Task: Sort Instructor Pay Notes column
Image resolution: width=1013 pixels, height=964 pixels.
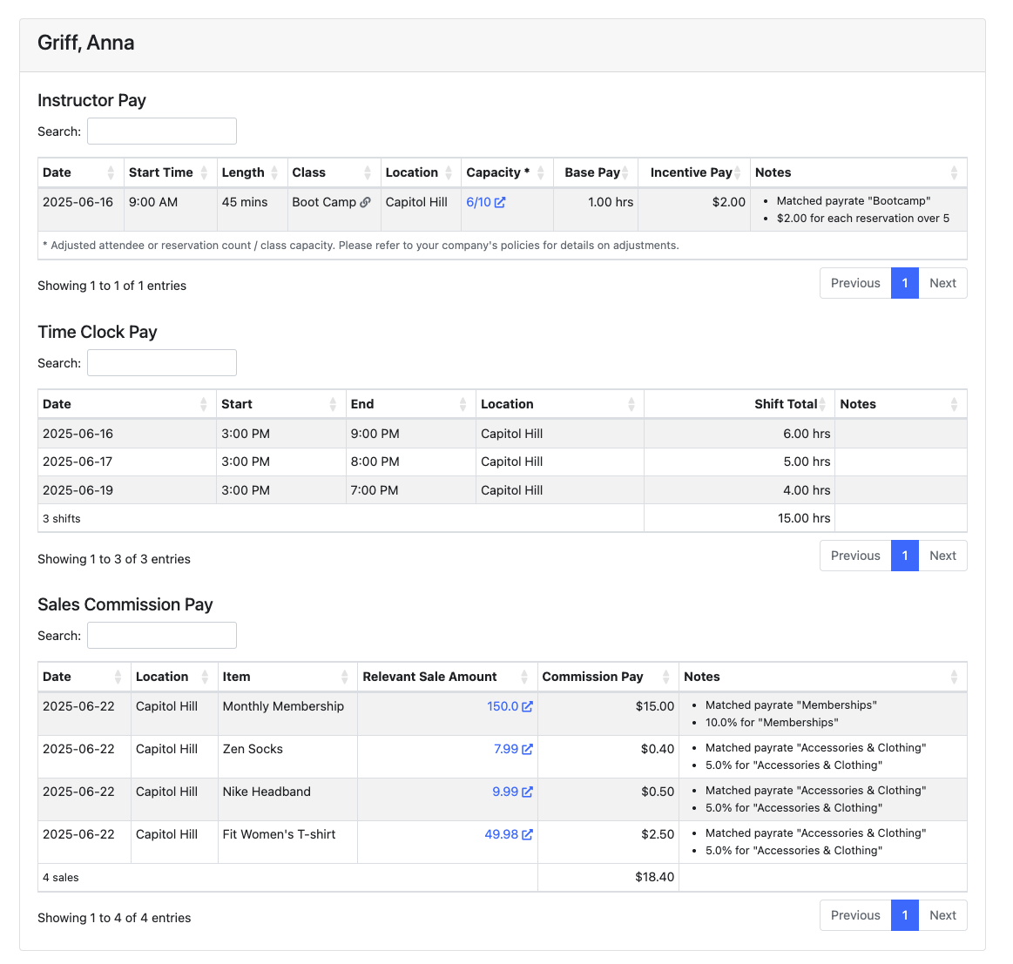Action: click(x=859, y=172)
